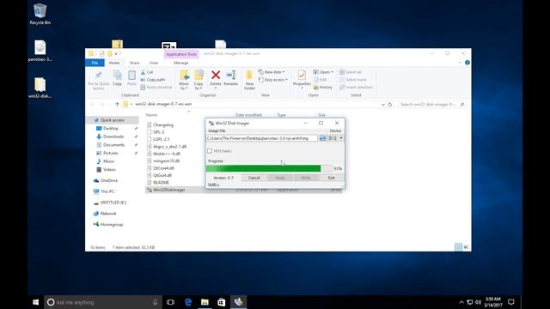The image size is (550, 309).
Task: Select This PC in the navigation pane
Action: (x=107, y=191)
